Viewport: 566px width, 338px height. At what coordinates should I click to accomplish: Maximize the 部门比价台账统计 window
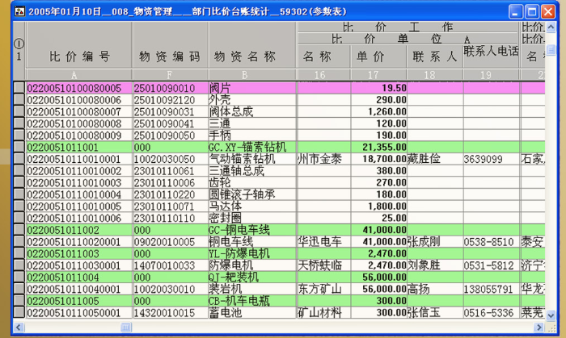click(533, 11)
